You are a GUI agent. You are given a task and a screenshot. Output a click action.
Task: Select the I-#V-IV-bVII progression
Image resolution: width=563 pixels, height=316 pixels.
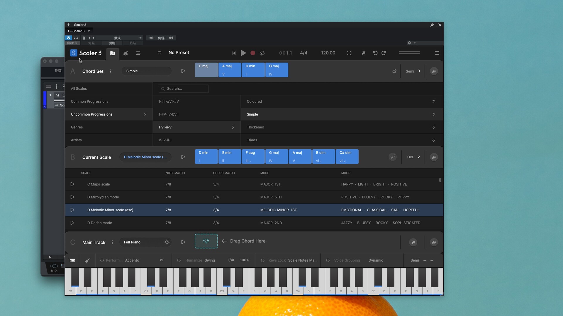(197, 114)
